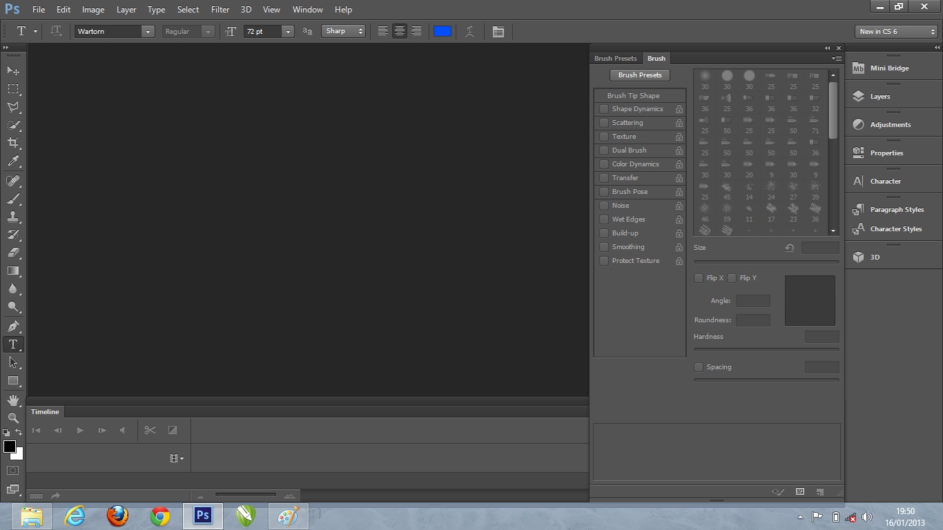Select the Healing Brush tool
The image size is (943, 530).
(x=13, y=181)
